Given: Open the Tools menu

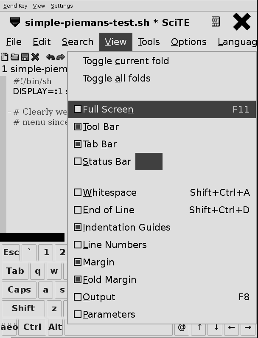Looking at the screenshot, I should point(149,42).
